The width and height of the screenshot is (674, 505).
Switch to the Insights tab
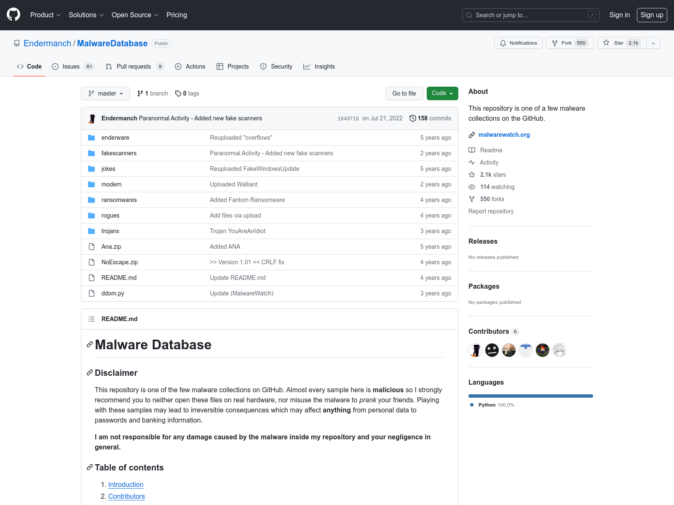(319, 66)
